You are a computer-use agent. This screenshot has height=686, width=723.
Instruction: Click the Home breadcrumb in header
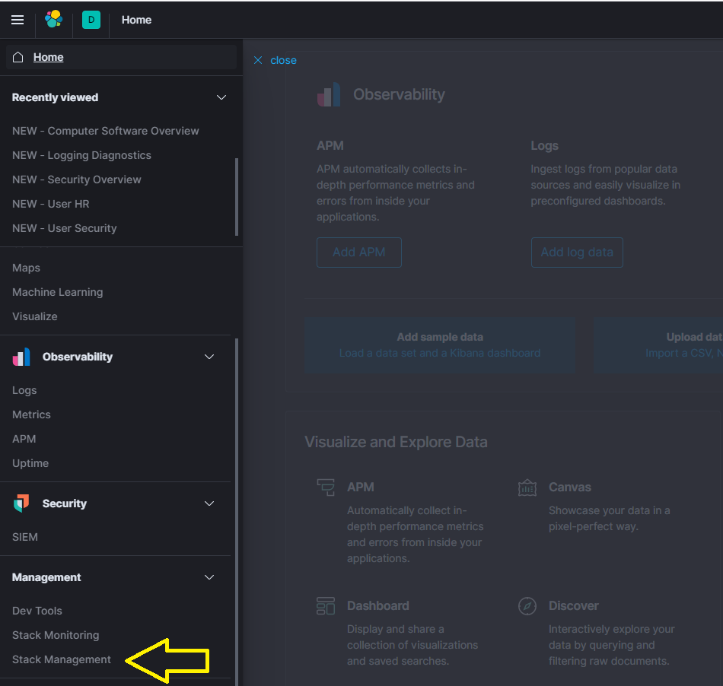(x=136, y=20)
